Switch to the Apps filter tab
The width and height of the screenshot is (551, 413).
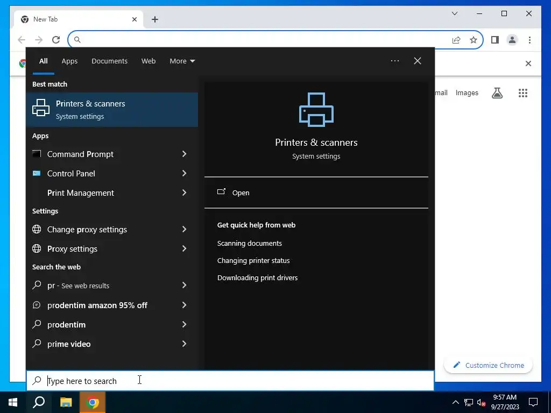(x=69, y=61)
